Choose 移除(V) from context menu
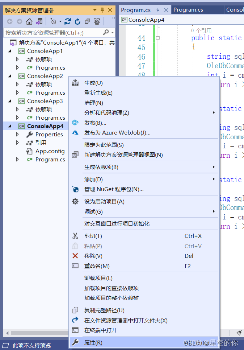This screenshot has width=244, height=350. 144,256
